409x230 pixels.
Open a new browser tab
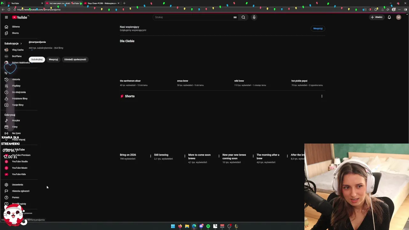pos(124,3)
